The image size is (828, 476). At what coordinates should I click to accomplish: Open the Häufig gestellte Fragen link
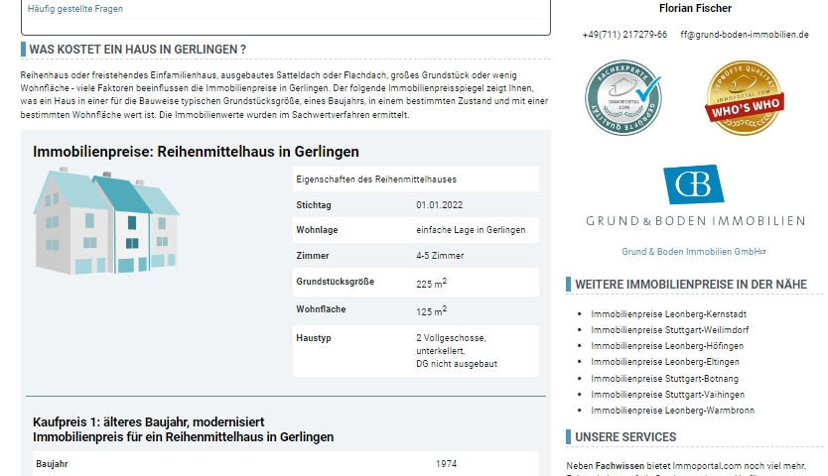75,9
